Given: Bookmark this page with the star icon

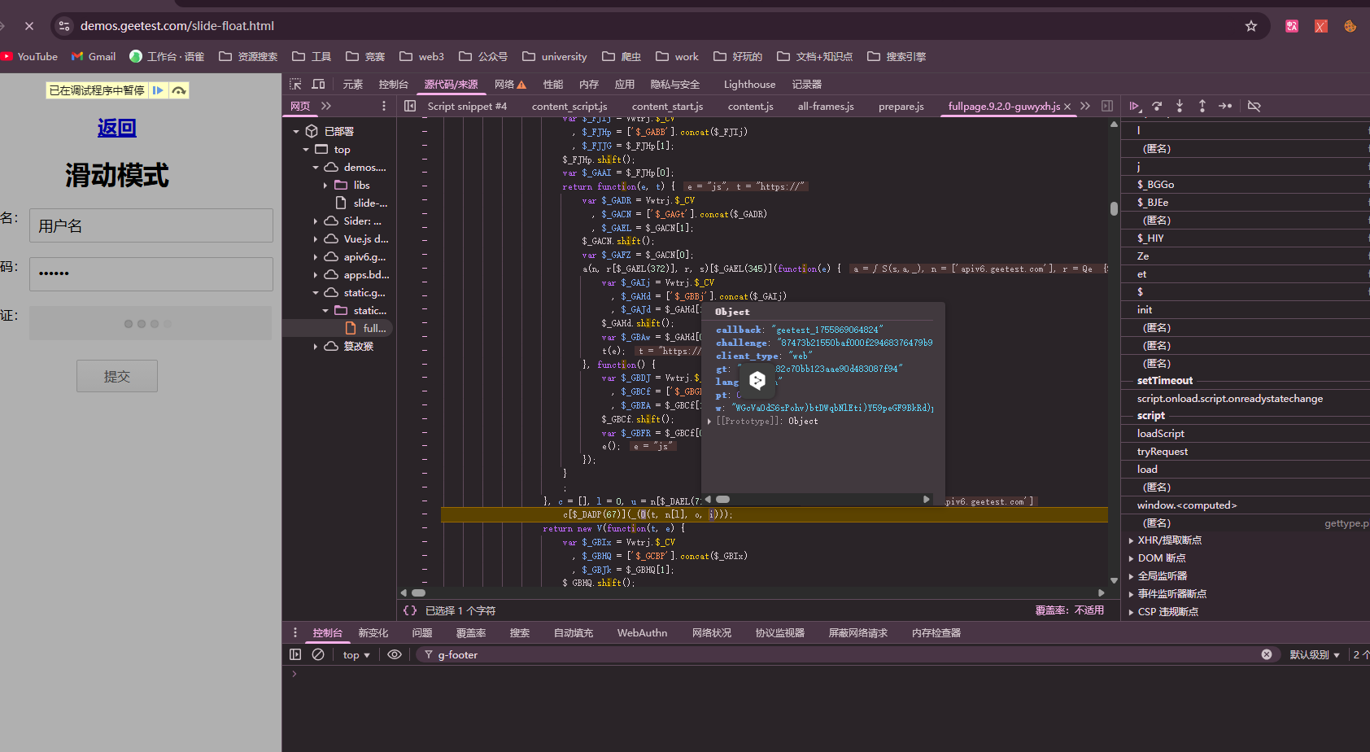Looking at the screenshot, I should point(1251,26).
